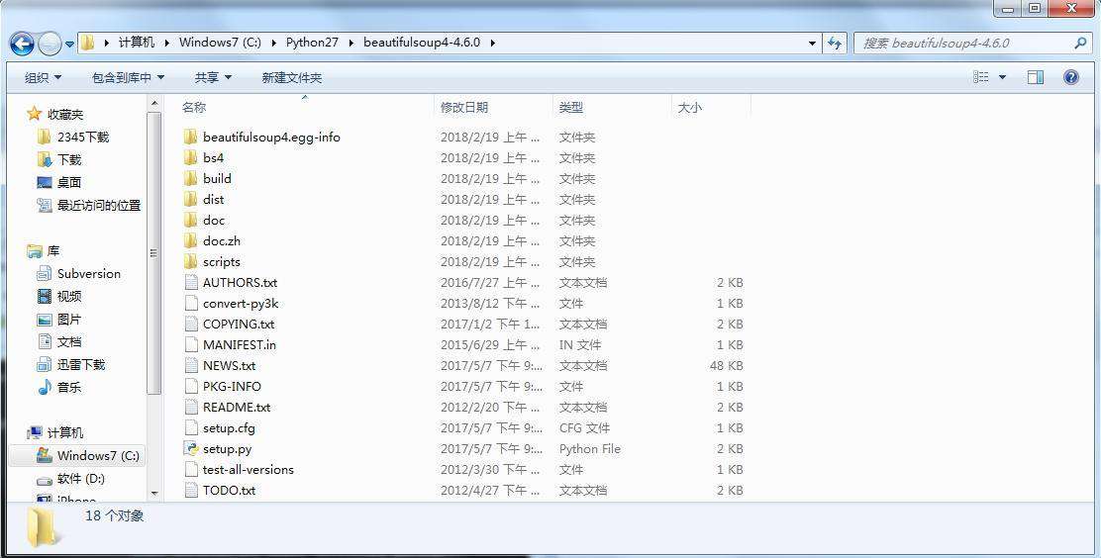Image resolution: width=1101 pixels, height=558 pixels.
Task: Open 最近访问的位置 in navigation pane
Action: pyautogui.click(x=98, y=206)
